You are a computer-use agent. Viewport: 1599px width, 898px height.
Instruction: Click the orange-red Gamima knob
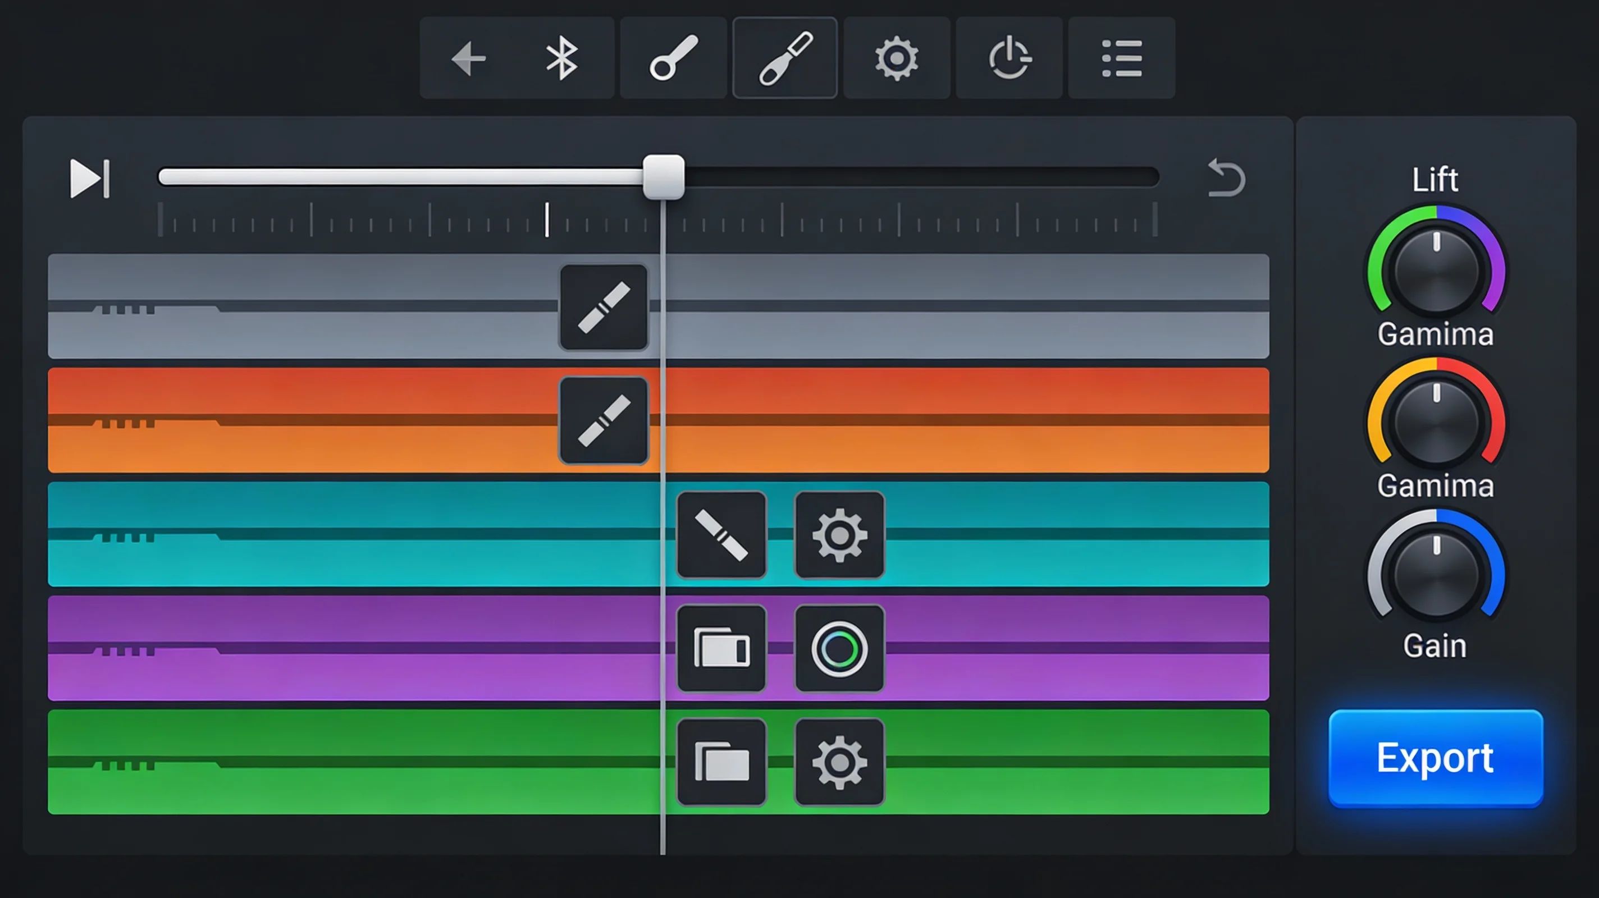1436,422
